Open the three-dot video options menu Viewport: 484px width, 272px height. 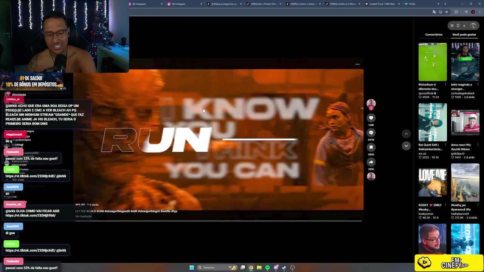(x=357, y=64)
